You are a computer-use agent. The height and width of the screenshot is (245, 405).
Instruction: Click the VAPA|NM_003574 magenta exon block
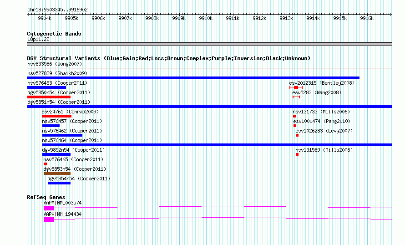49,208
